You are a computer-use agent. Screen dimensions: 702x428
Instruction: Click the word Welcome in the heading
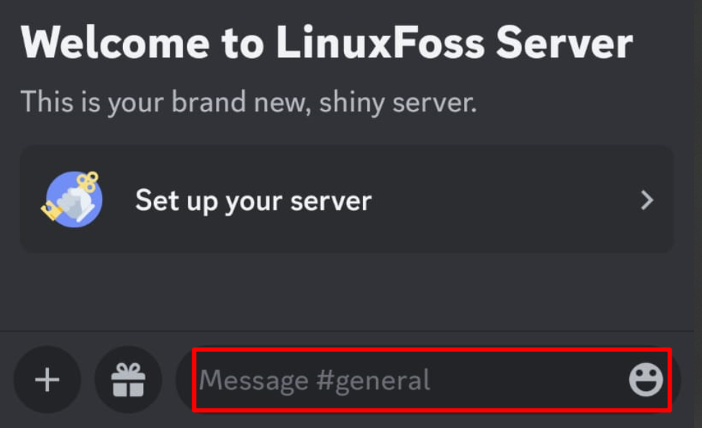115,43
